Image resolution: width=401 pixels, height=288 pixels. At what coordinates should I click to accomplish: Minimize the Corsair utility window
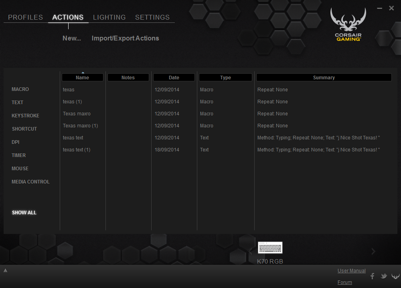(379, 8)
